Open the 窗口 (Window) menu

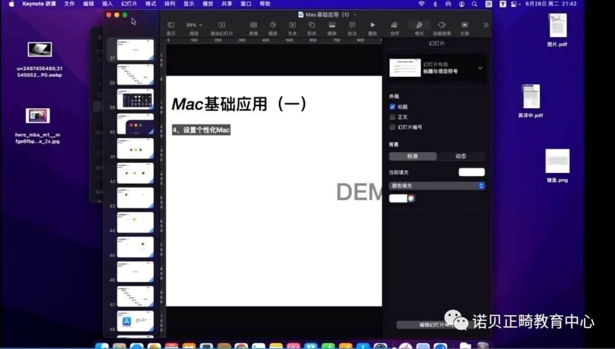(x=246, y=4)
